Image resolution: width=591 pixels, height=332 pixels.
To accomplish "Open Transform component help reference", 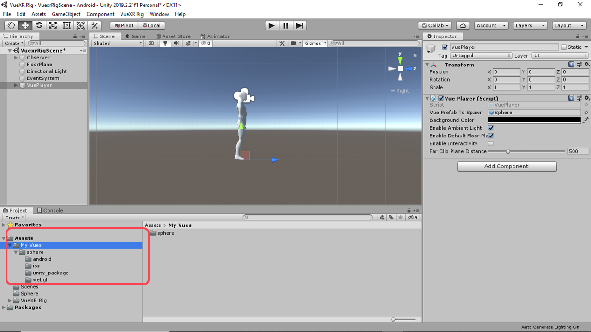I will point(571,65).
